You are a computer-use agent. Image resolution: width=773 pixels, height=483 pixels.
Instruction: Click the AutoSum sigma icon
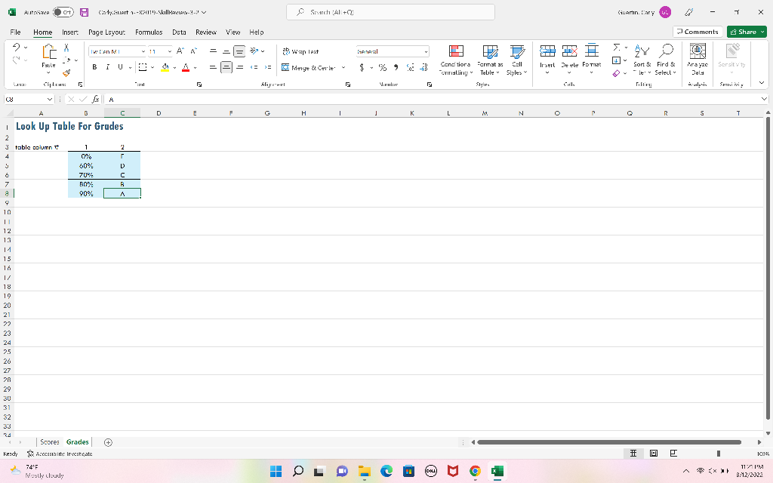tap(616, 48)
